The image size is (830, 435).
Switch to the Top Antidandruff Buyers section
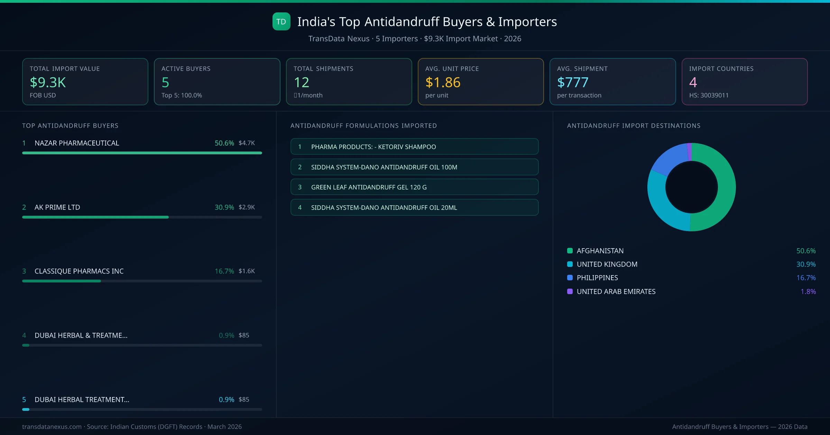pos(70,126)
